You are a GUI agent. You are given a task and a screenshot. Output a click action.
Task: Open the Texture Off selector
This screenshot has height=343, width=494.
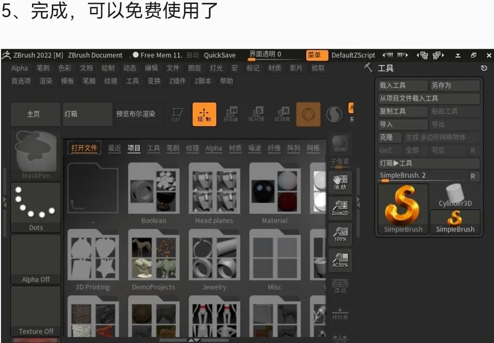click(35, 311)
